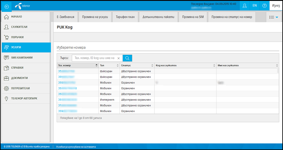Switch to the Тарифен план tab
Image resolution: width=283 pixels, height=150 pixels.
(125, 17)
